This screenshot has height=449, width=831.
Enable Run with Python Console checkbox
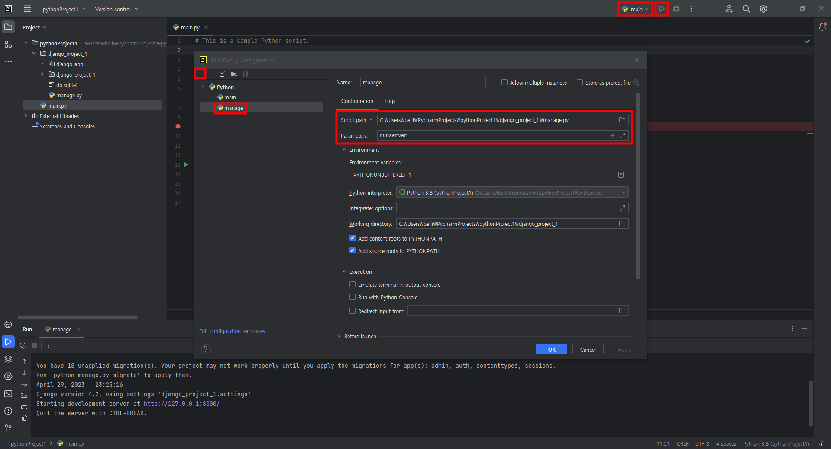(352, 297)
